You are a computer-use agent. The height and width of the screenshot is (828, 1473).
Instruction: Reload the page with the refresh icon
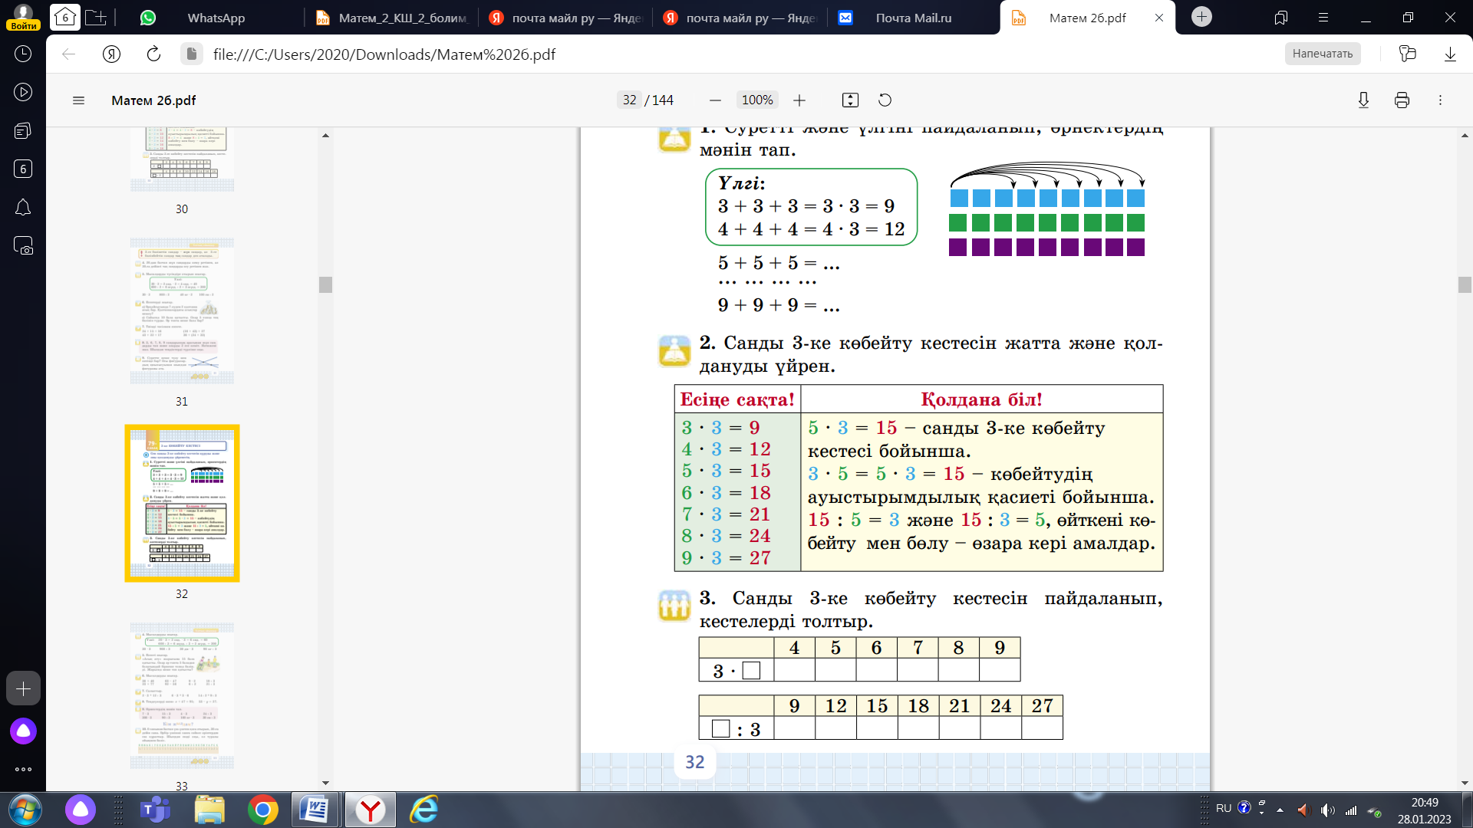[x=153, y=54]
